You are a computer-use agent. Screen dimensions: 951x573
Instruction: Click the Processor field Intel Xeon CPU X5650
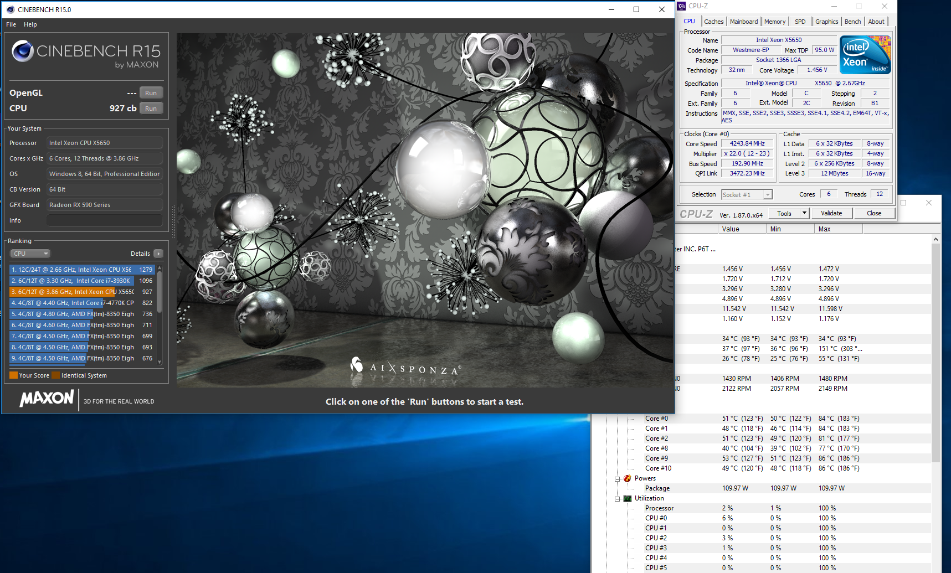tap(105, 143)
